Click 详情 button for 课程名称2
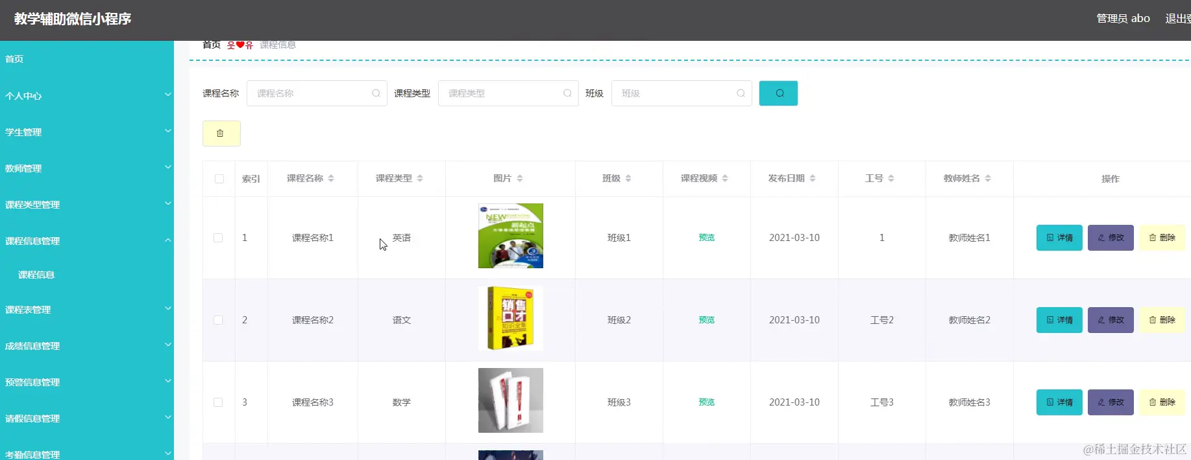1191x460 pixels. click(1059, 320)
